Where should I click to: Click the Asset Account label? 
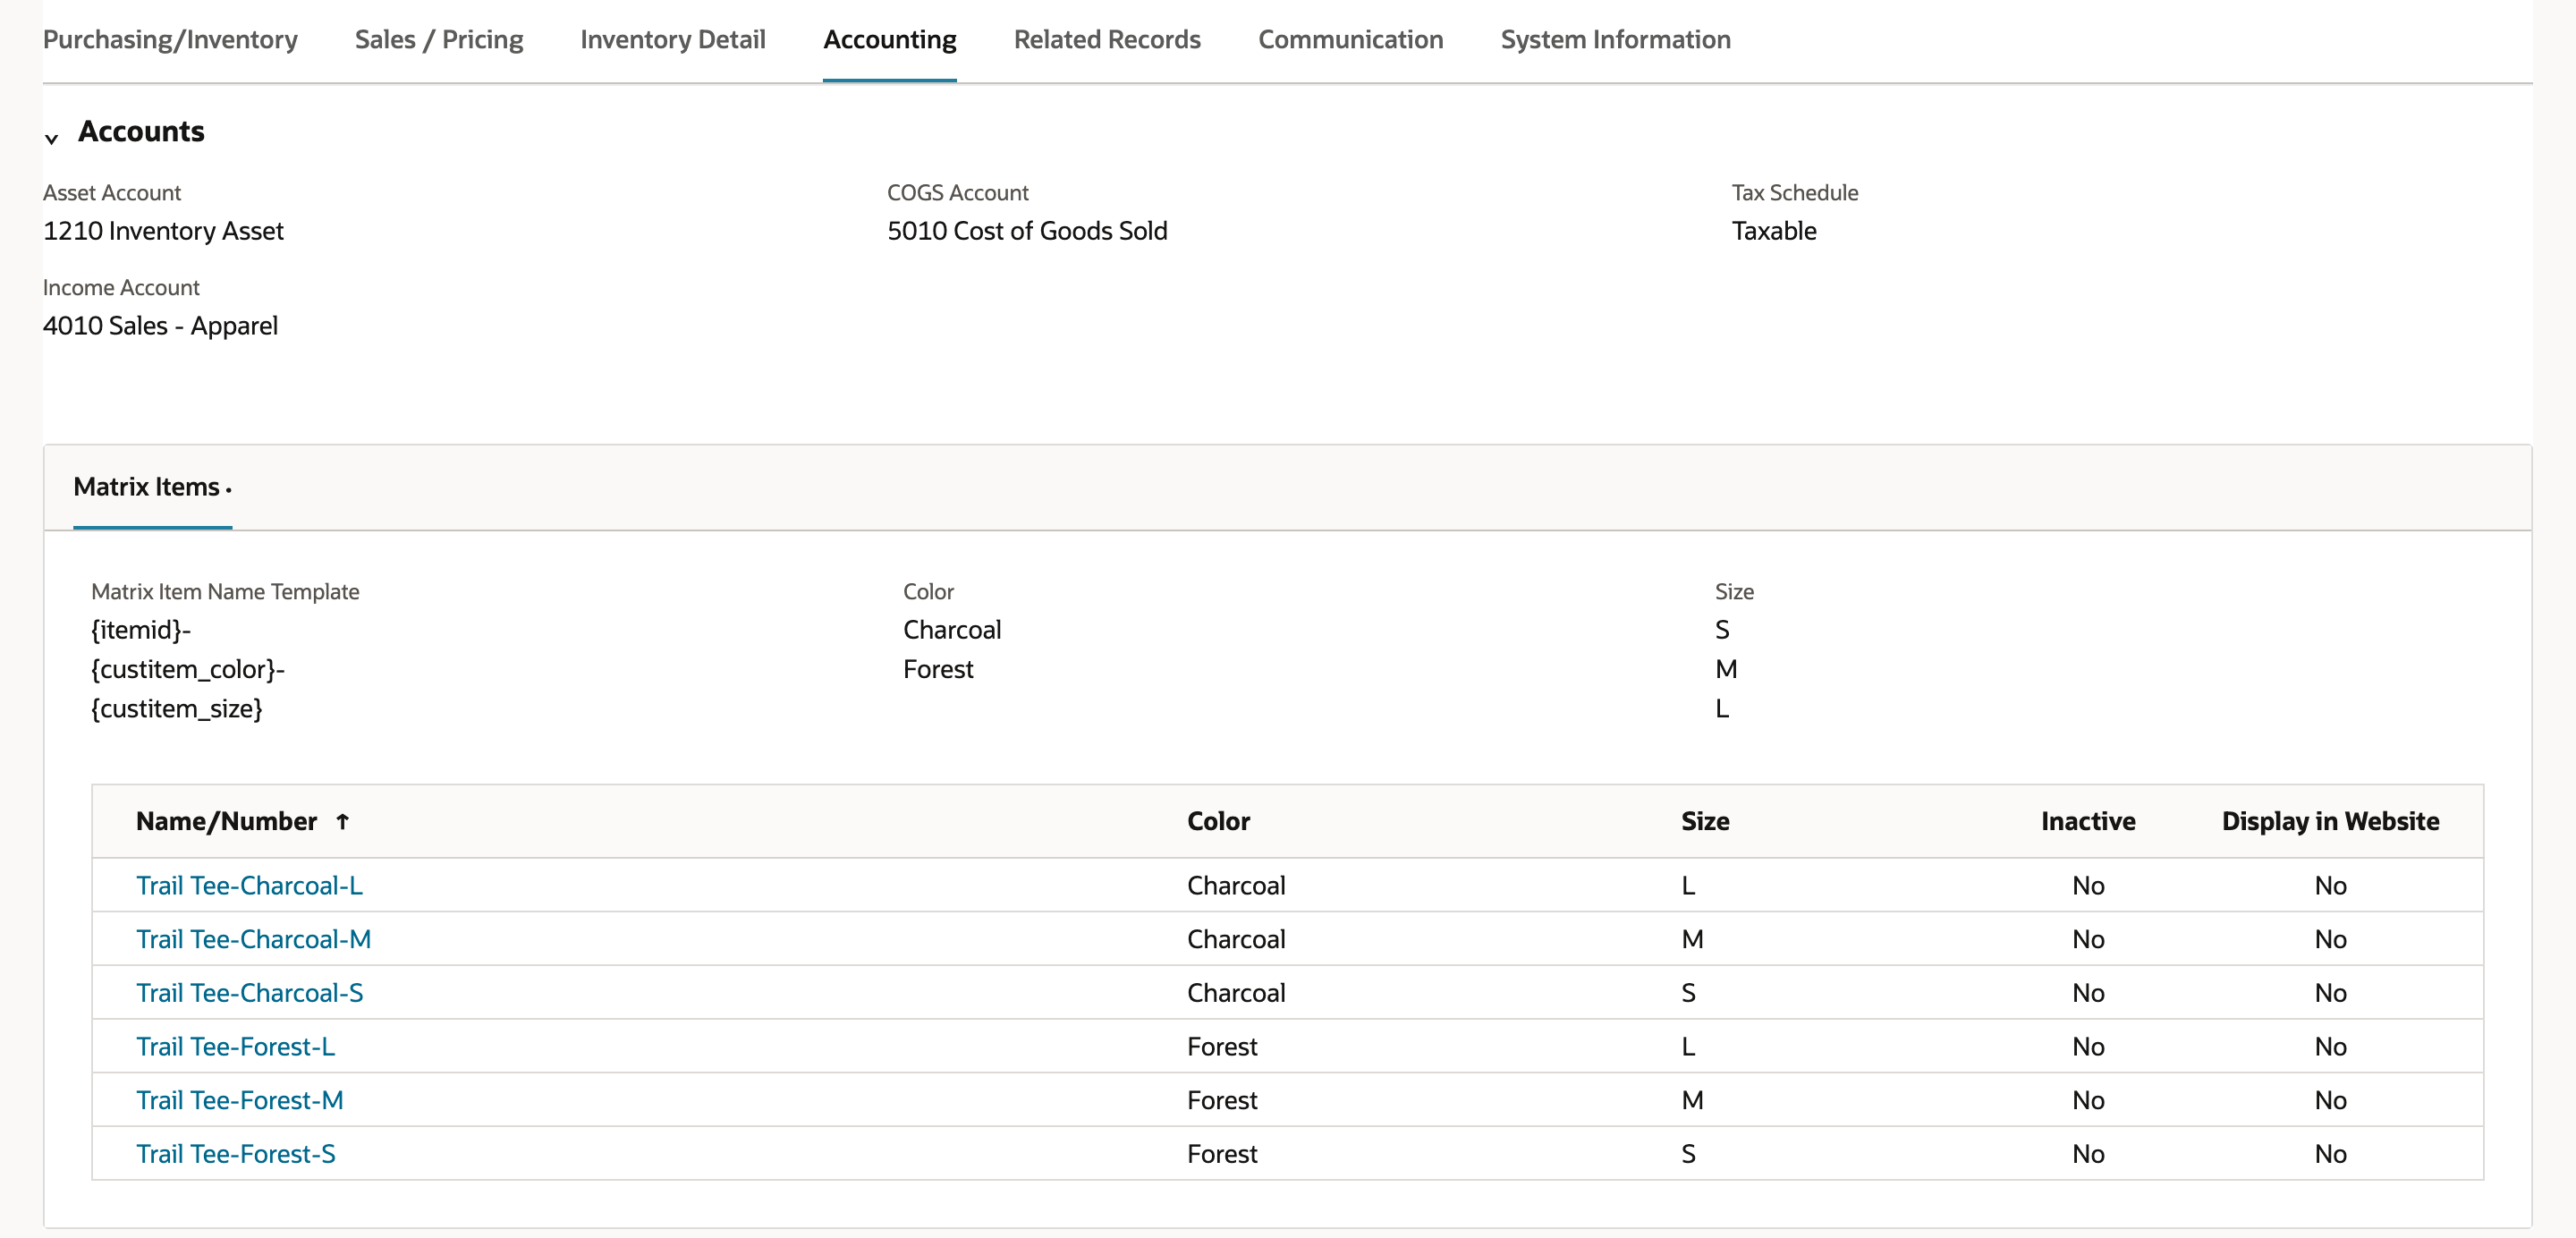[112, 192]
